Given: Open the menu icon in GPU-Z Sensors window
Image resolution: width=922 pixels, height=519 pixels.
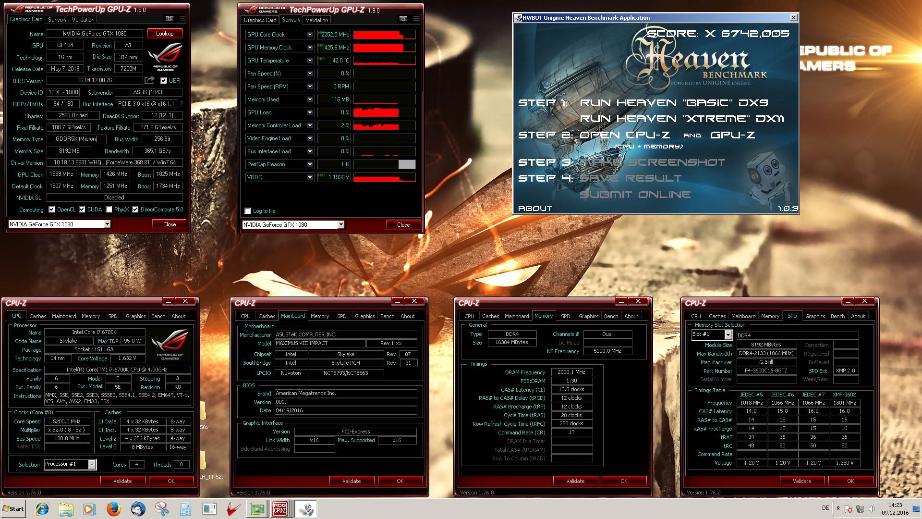Looking at the screenshot, I should pos(416,19).
